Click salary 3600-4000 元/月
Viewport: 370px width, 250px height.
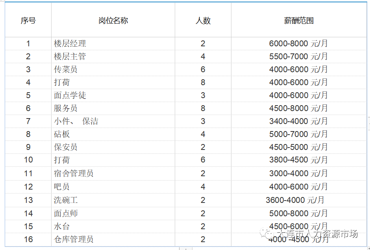point(295,200)
